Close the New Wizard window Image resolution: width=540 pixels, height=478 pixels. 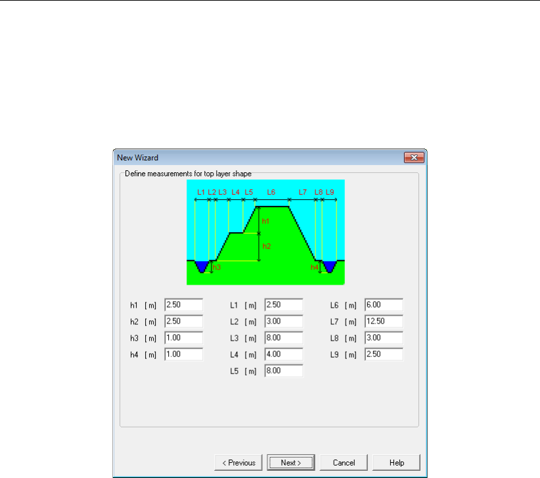click(414, 158)
